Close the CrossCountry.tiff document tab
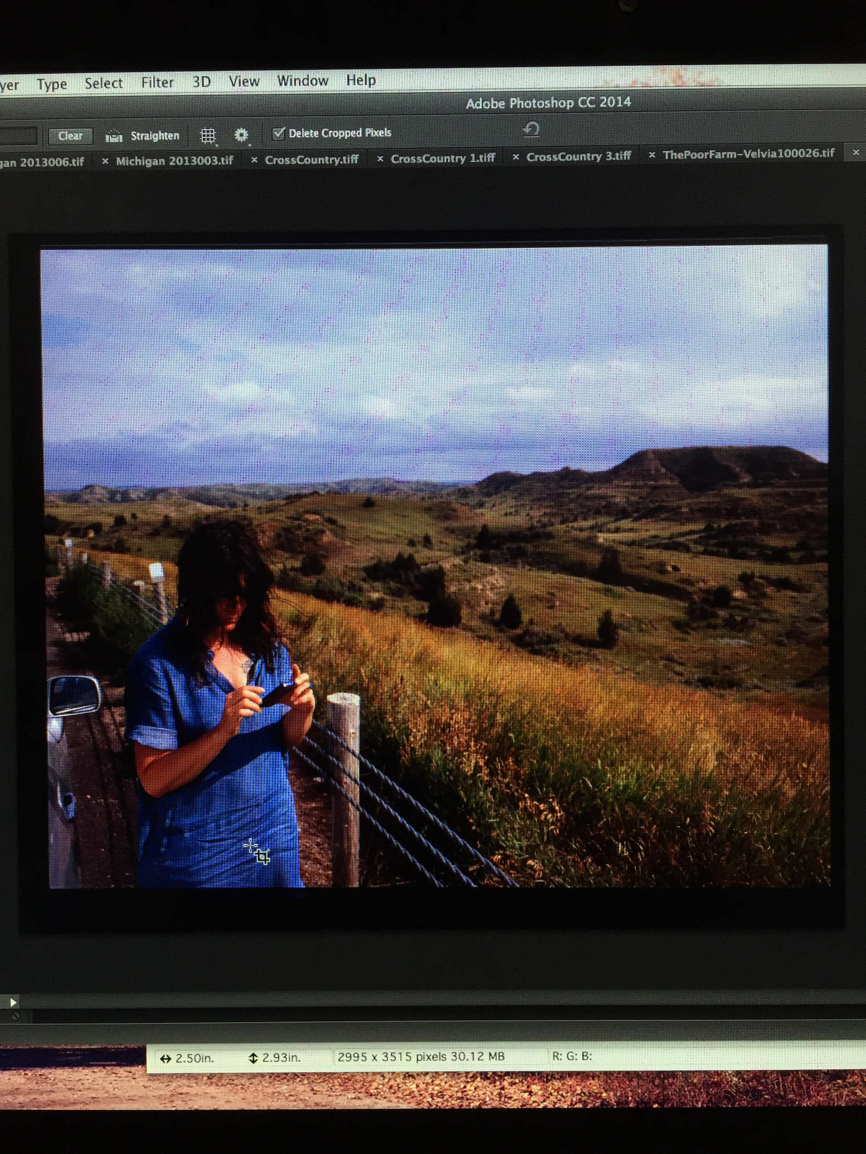Viewport: 866px width, 1154px height. 254,160
